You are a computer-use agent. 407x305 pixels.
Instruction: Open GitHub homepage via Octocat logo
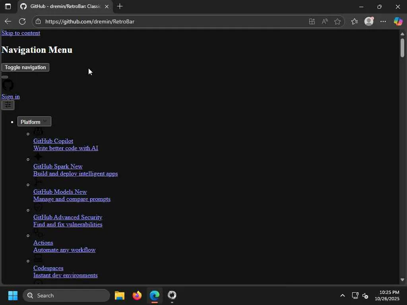8,85
